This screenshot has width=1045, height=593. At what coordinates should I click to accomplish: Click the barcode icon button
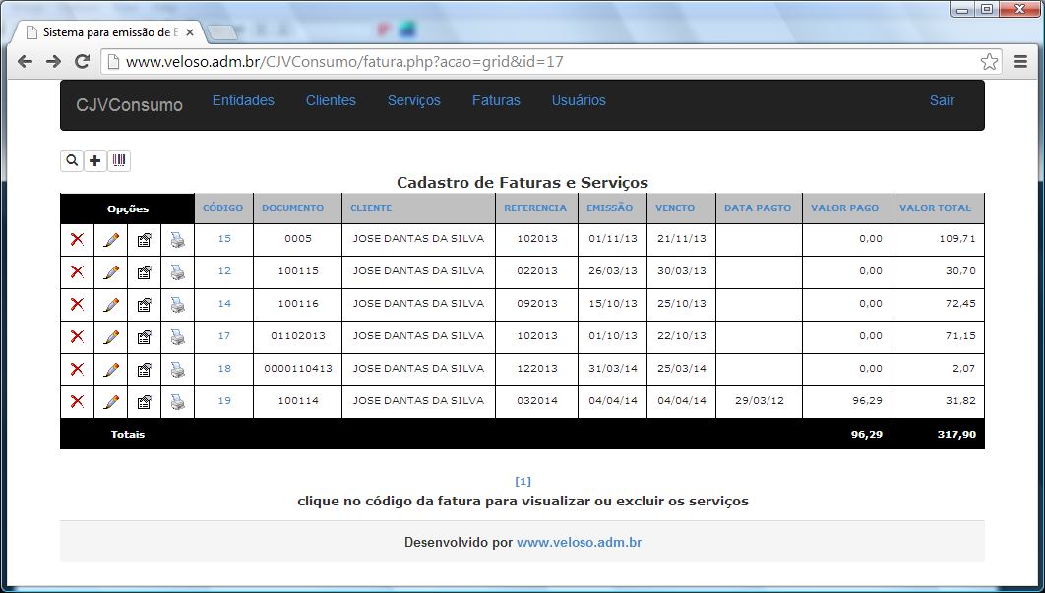click(119, 160)
